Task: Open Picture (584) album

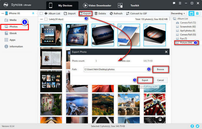Action: point(184,42)
